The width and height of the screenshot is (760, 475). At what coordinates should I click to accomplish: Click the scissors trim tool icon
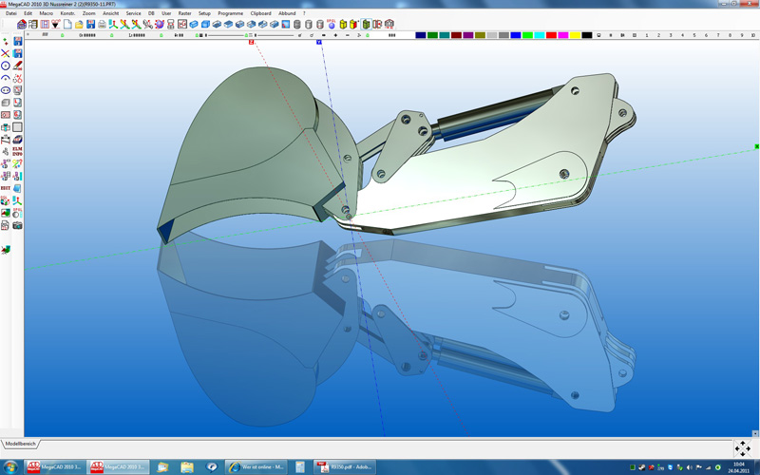(x=17, y=78)
